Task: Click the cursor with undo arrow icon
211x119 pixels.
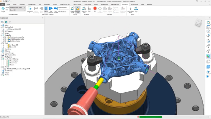Action: pyautogui.click(x=208, y=76)
